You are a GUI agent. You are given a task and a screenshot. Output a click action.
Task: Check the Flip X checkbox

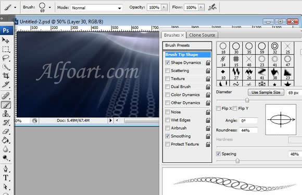(218, 108)
